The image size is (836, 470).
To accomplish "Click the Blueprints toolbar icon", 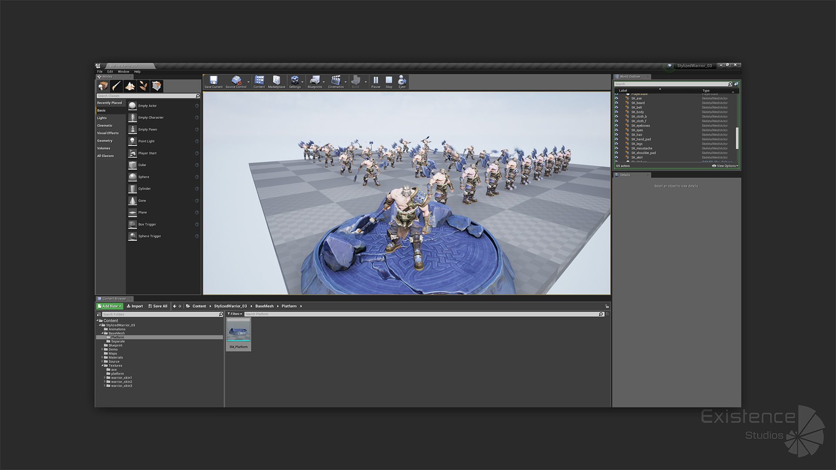I will click(x=315, y=81).
